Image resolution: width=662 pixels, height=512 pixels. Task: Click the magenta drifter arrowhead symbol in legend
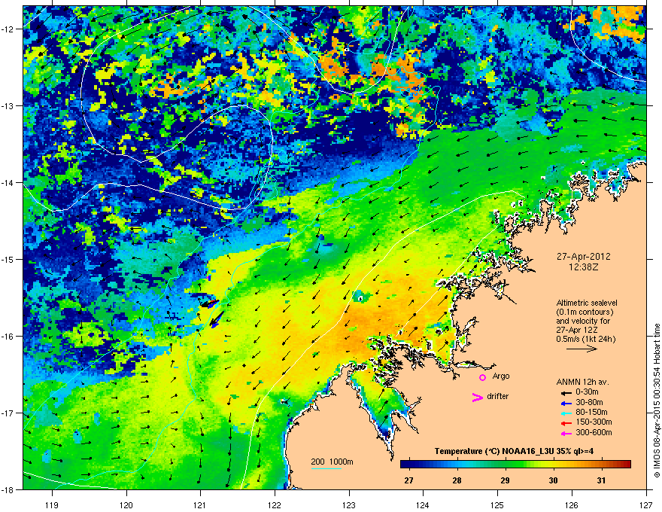click(x=478, y=397)
